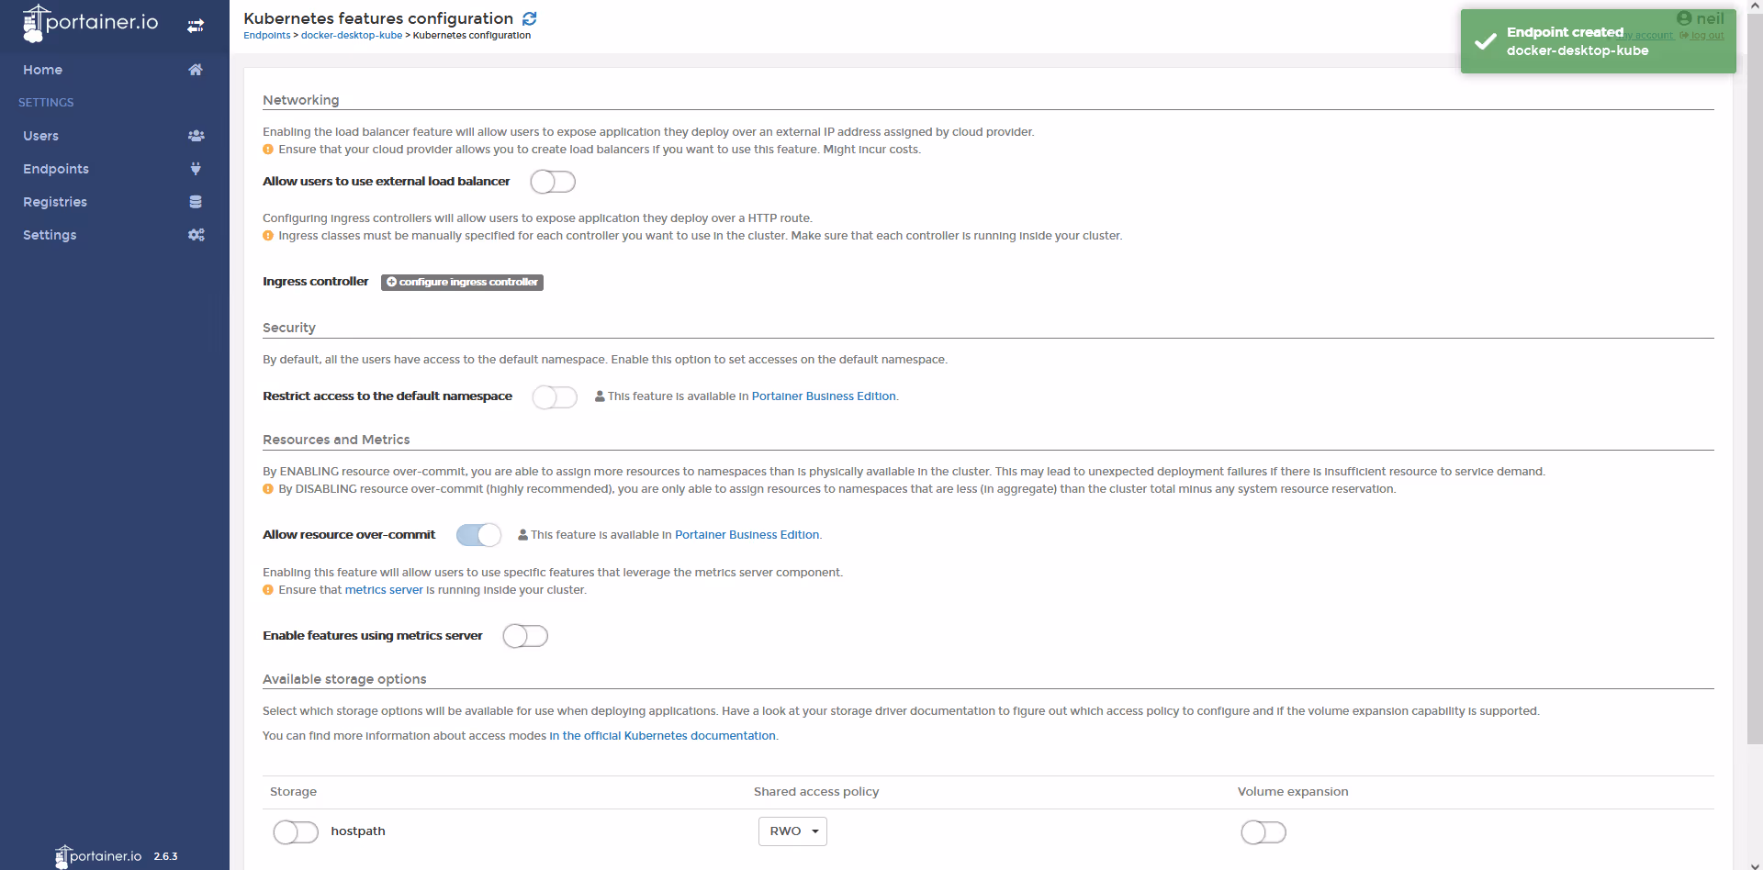Open the RWO shared access policy dropdown
This screenshot has width=1763, height=870.
(x=792, y=831)
